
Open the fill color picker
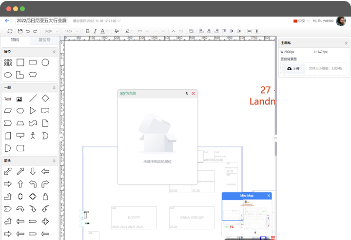[117, 31]
